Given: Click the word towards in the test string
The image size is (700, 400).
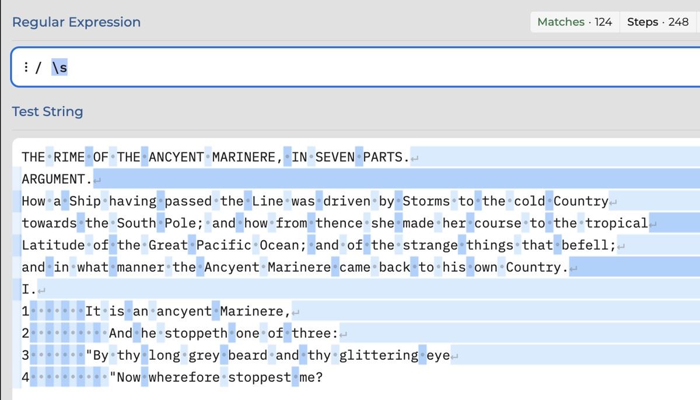Looking at the screenshot, I should pyautogui.click(x=49, y=223).
